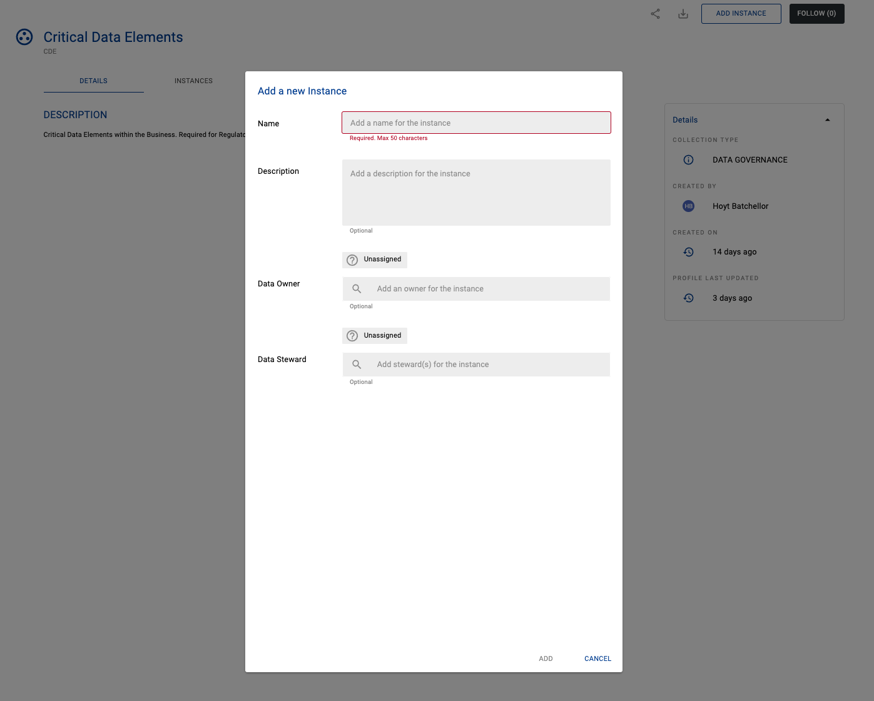Click the share icon in the top bar
This screenshot has width=874, height=701.
pyautogui.click(x=655, y=13)
